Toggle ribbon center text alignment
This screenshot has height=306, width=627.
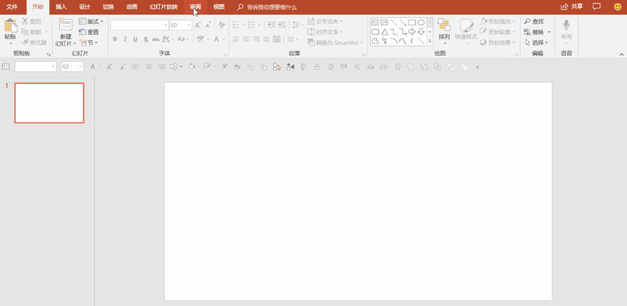coord(246,39)
